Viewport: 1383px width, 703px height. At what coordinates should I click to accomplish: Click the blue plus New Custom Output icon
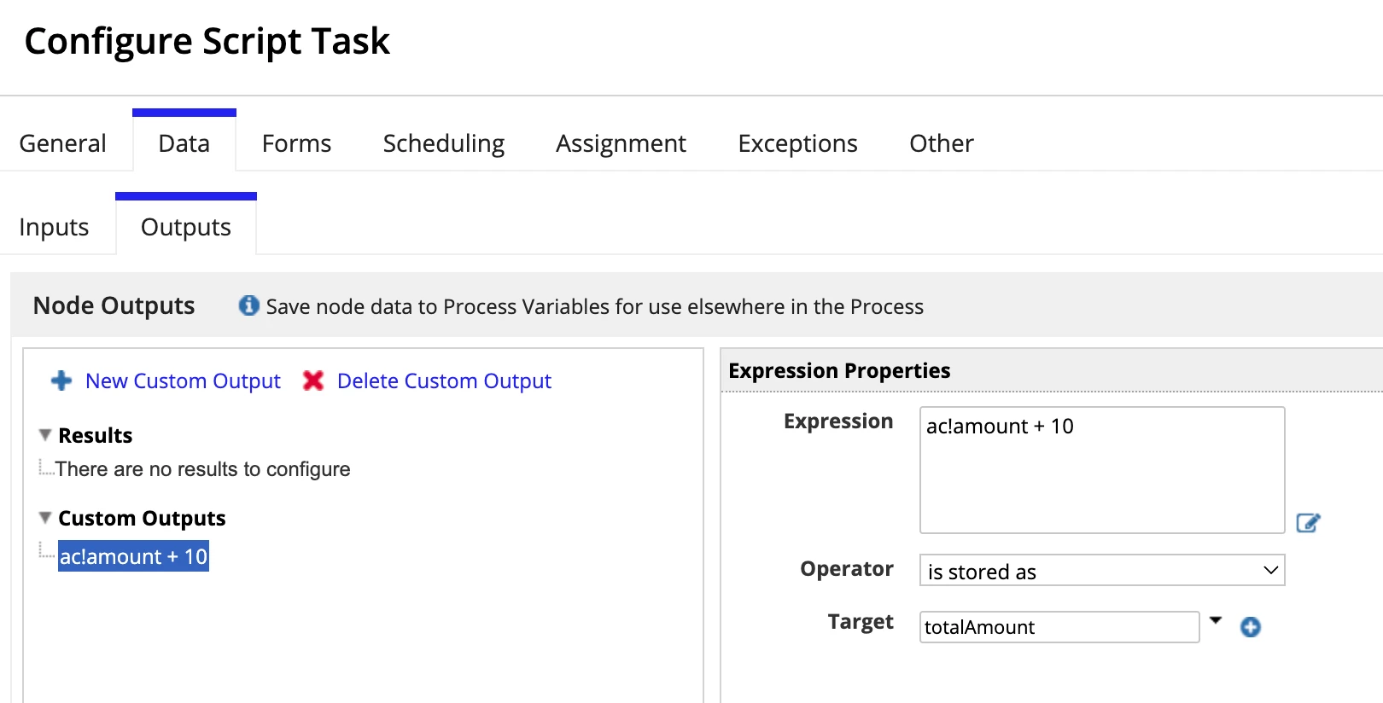pyautogui.click(x=61, y=381)
